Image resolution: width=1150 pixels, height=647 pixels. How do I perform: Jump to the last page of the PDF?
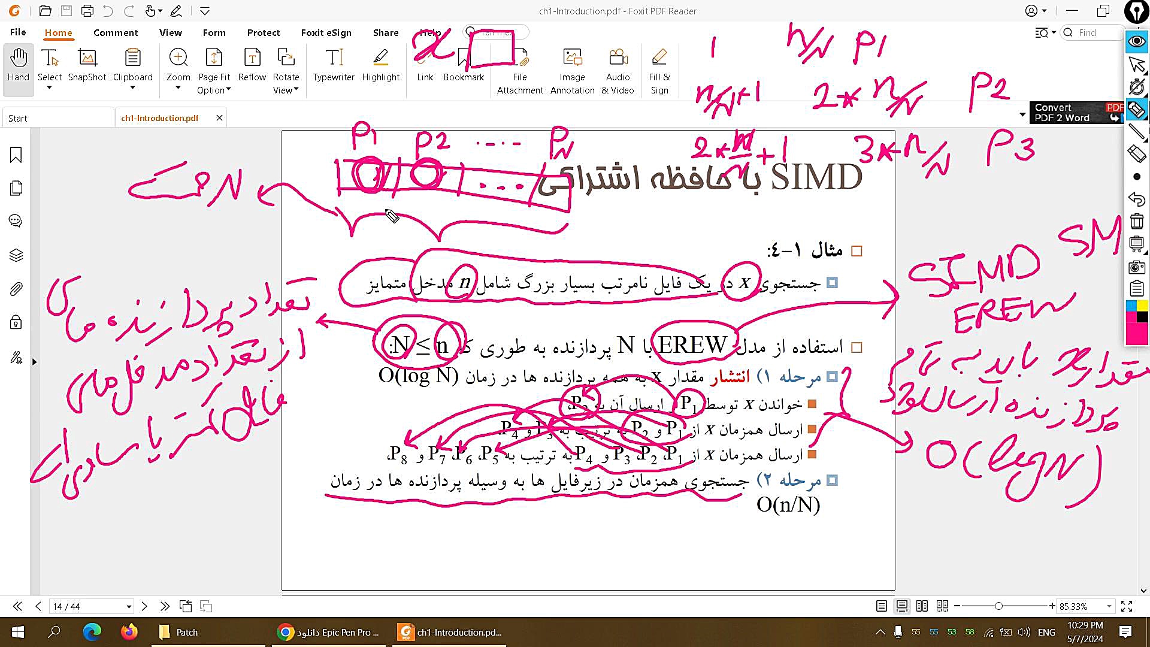[165, 606]
